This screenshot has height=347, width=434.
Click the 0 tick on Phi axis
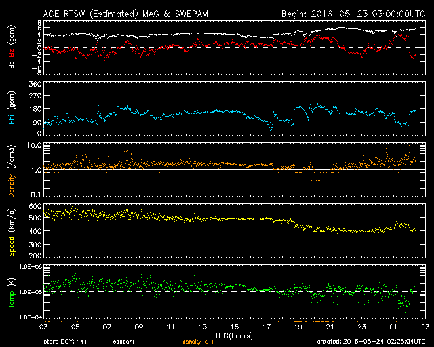(x=39, y=134)
